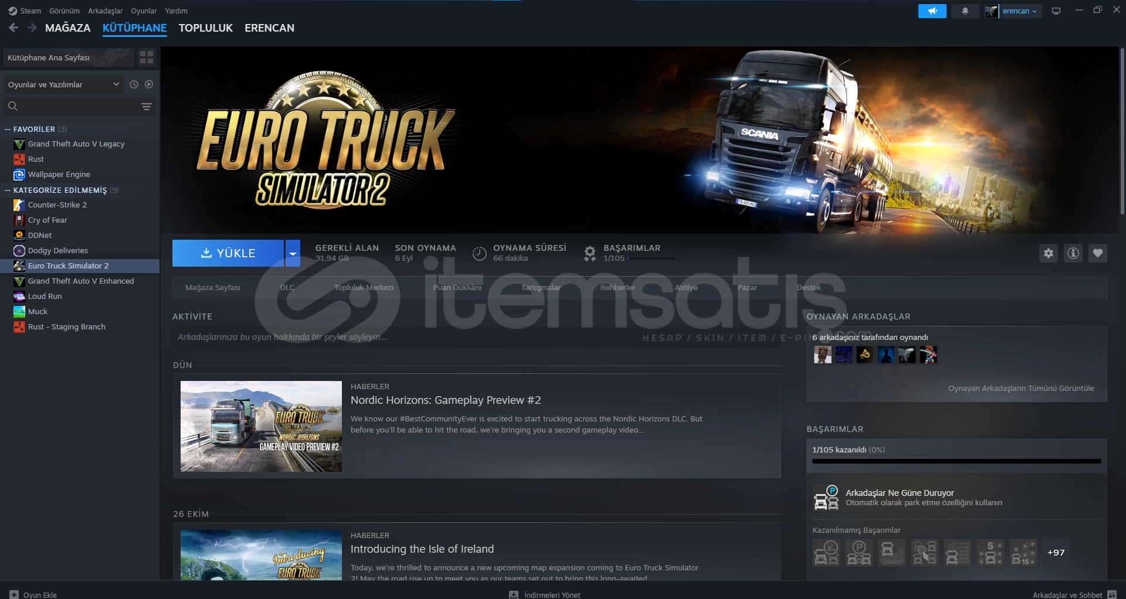Go forward with the right arrow
The height and width of the screenshot is (599, 1126).
(x=32, y=28)
